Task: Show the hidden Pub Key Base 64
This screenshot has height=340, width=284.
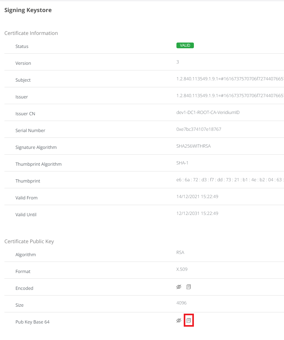Action: [x=179, y=321]
